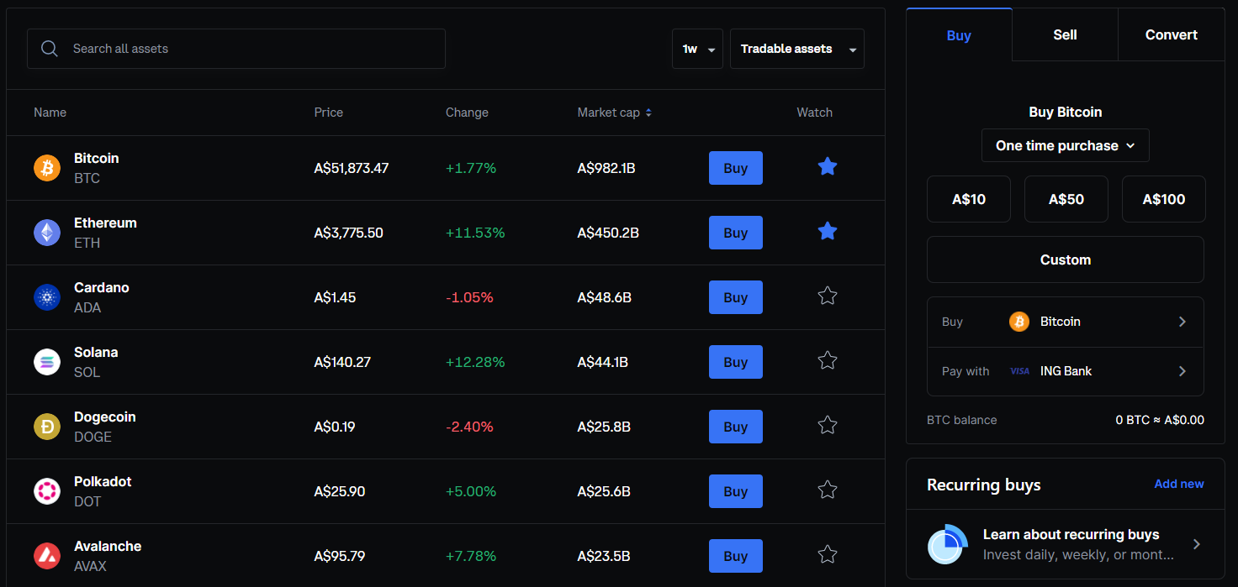
Task: Add Avalanche to the watchlist with its star
Action: coord(828,554)
